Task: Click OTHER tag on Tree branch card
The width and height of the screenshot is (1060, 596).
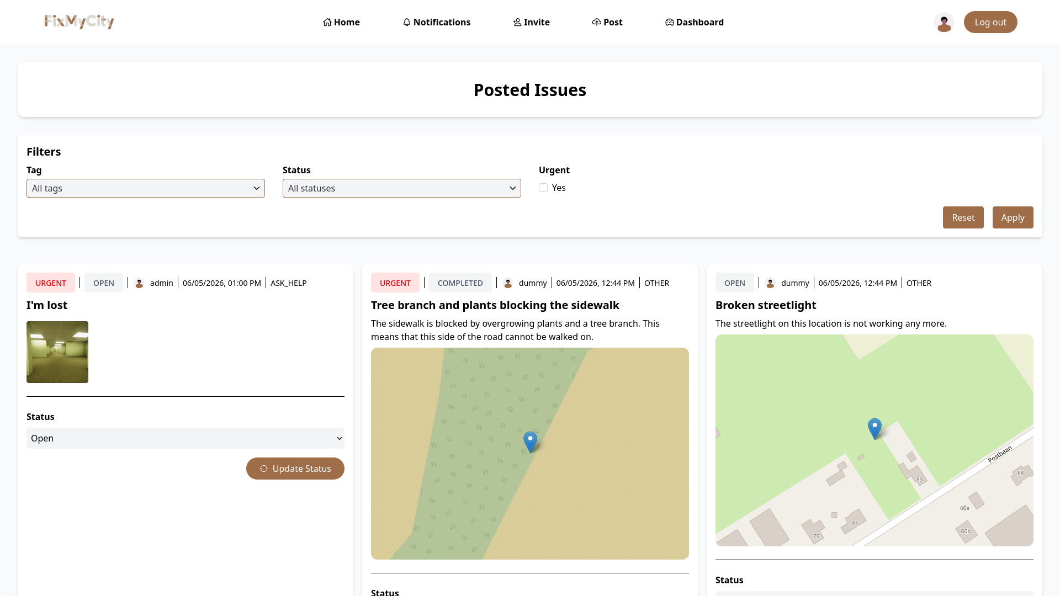Action: 656,283
